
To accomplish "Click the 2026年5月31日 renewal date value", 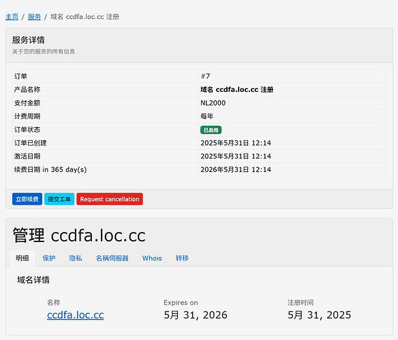I will tap(236, 169).
